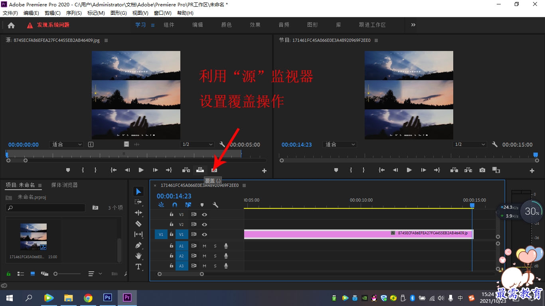
Task: Mark Out point in Program monitor
Action: tap(363, 170)
